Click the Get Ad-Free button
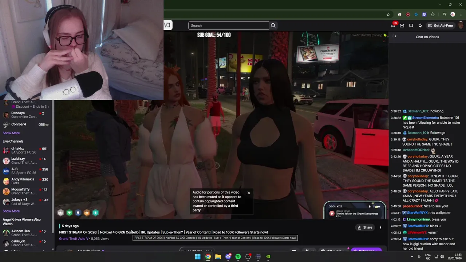This screenshot has height=262, width=466. pos(441,25)
